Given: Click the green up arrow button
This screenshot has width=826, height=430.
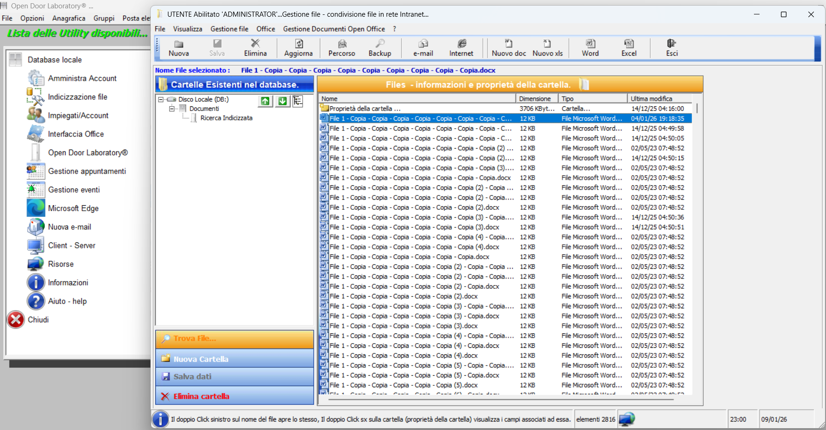Looking at the screenshot, I should (265, 101).
